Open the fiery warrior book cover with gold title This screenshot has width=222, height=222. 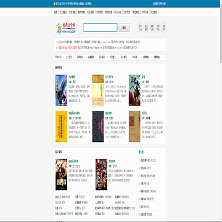61,175
